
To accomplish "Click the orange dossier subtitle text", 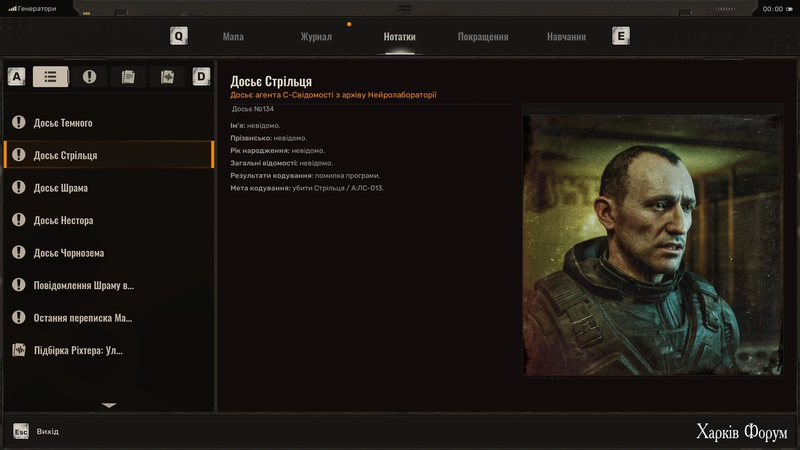I will pos(333,95).
